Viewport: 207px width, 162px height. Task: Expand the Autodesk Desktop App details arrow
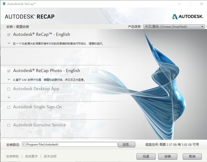pyautogui.click(x=9, y=98)
